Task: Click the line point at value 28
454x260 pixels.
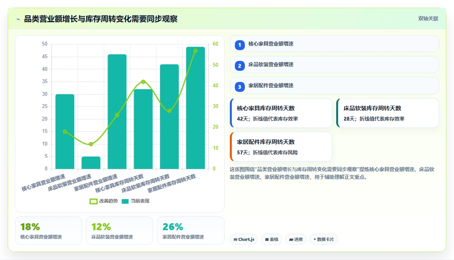Action: click(169, 111)
